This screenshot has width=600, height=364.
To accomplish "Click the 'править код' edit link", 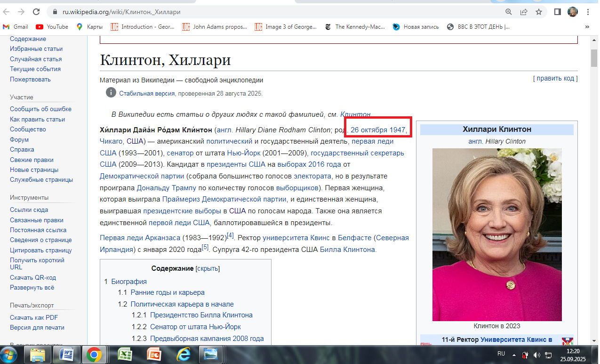I will click(x=555, y=78).
